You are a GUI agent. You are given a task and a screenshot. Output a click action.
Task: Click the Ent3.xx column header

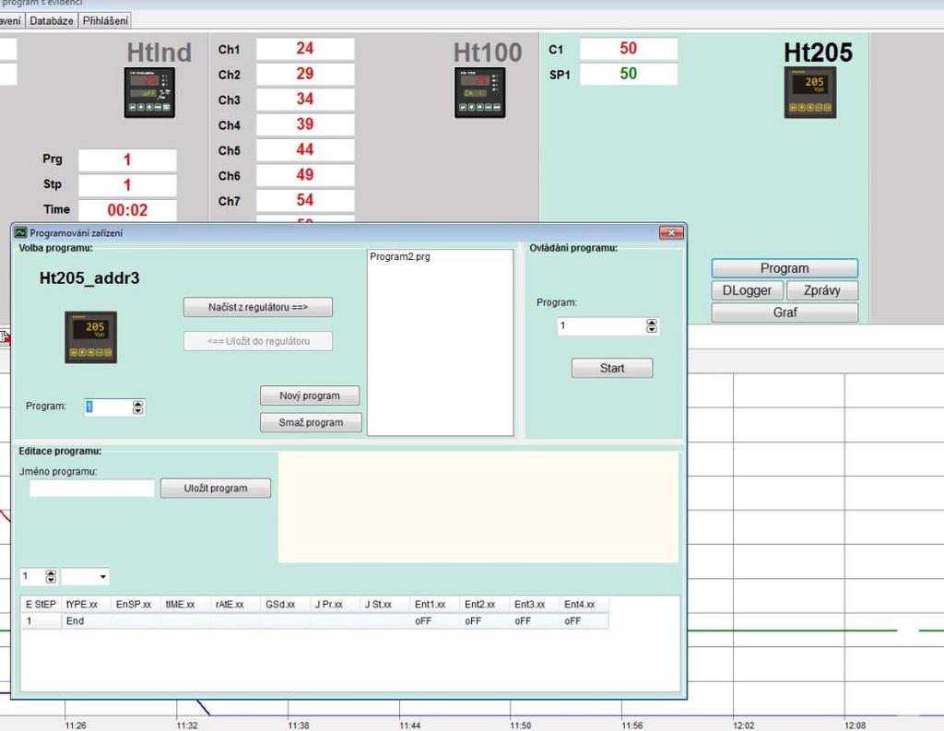click(536, 604)
